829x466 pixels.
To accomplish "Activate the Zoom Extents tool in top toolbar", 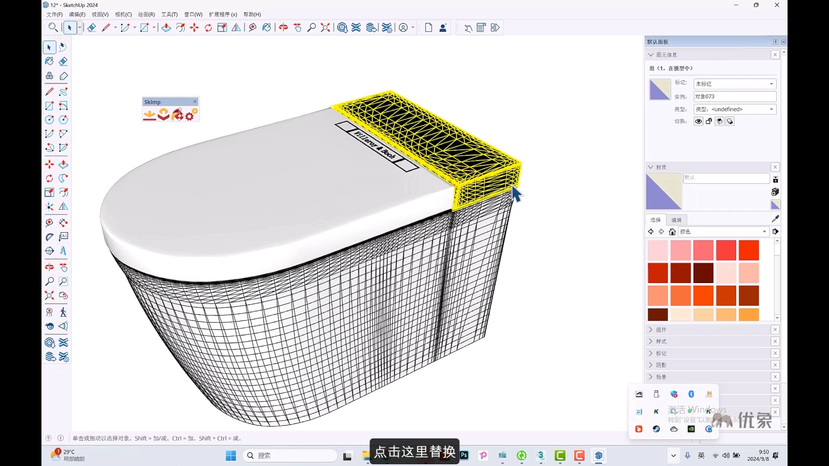I will tap(326, 28).
